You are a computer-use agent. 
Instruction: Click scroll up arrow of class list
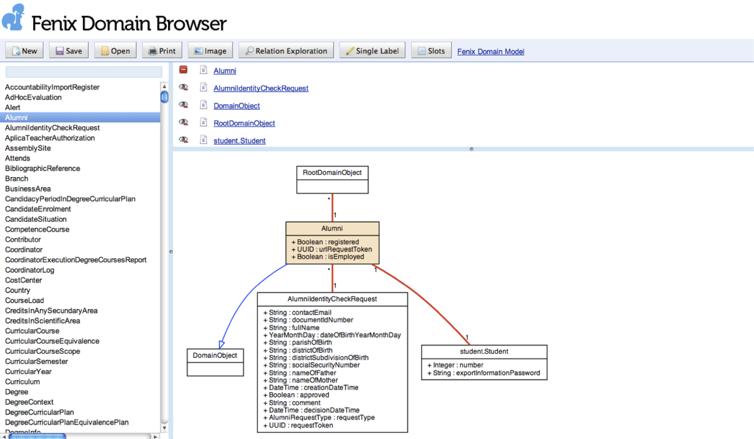(x=164, y=86)
